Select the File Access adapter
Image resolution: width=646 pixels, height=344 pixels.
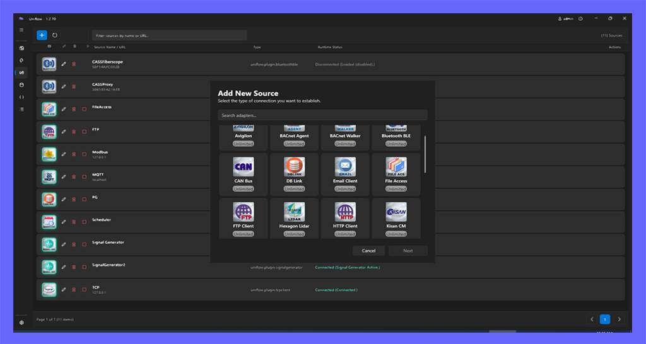(396, 175)
